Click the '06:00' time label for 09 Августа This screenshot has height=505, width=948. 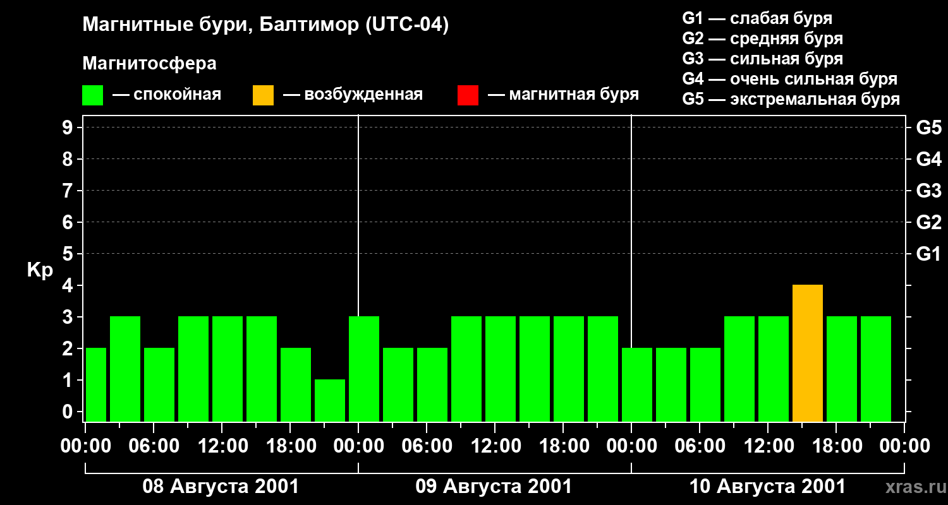427,446
